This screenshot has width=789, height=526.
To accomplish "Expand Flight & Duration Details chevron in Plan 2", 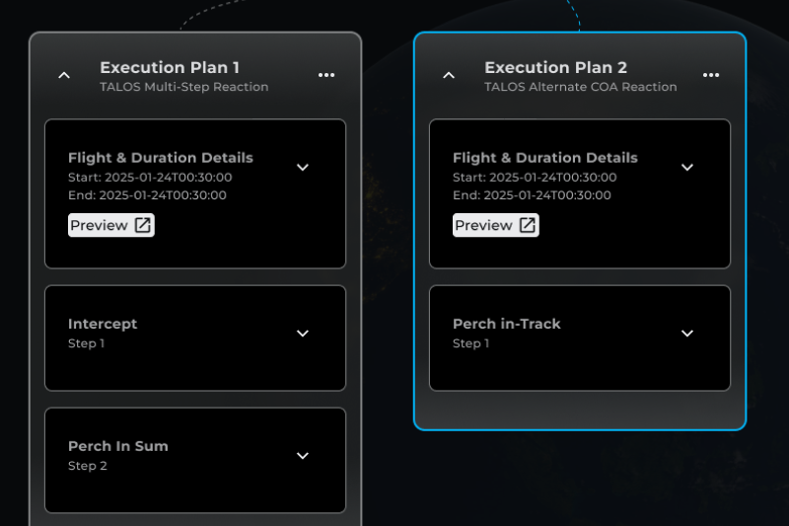I will 686,167.
